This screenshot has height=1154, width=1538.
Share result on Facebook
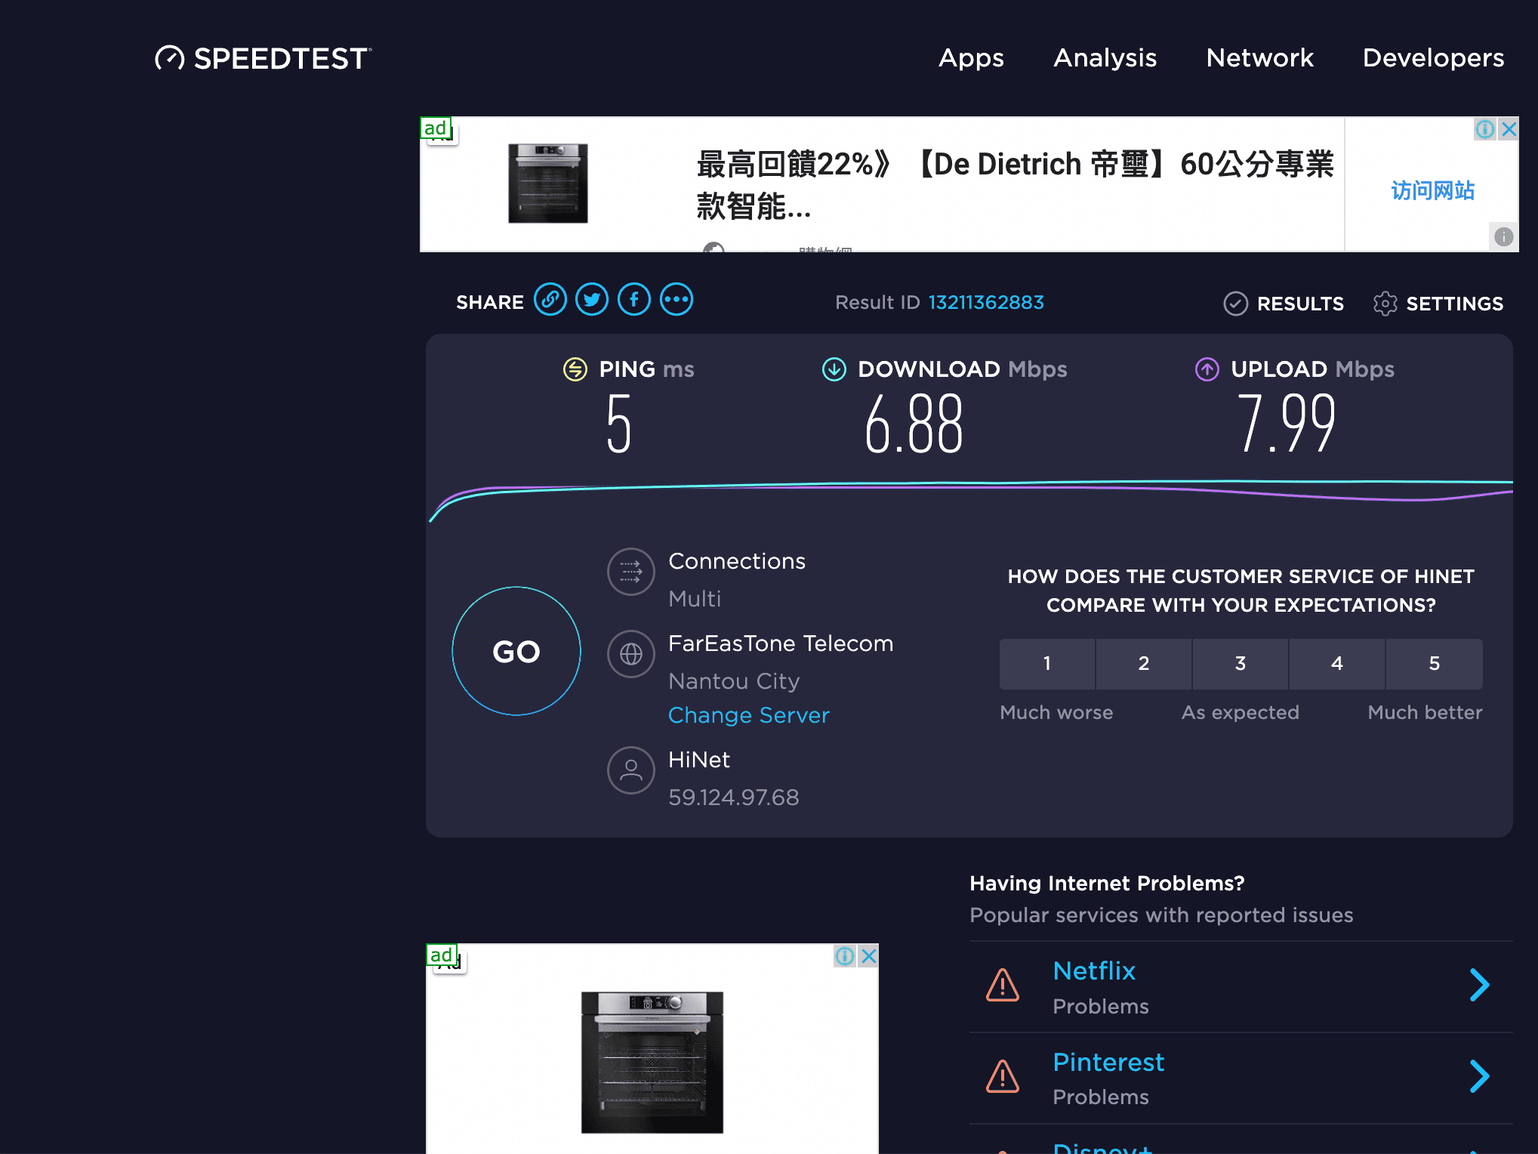(x=634, y=300)
